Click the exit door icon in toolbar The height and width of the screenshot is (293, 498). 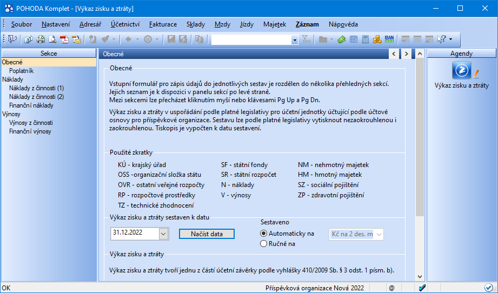12,39
